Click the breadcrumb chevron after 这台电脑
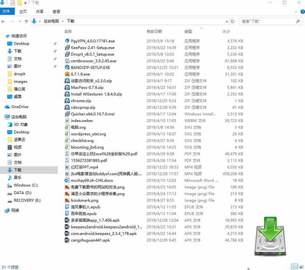This screenshot has height=270, width=305. (63, 21)
